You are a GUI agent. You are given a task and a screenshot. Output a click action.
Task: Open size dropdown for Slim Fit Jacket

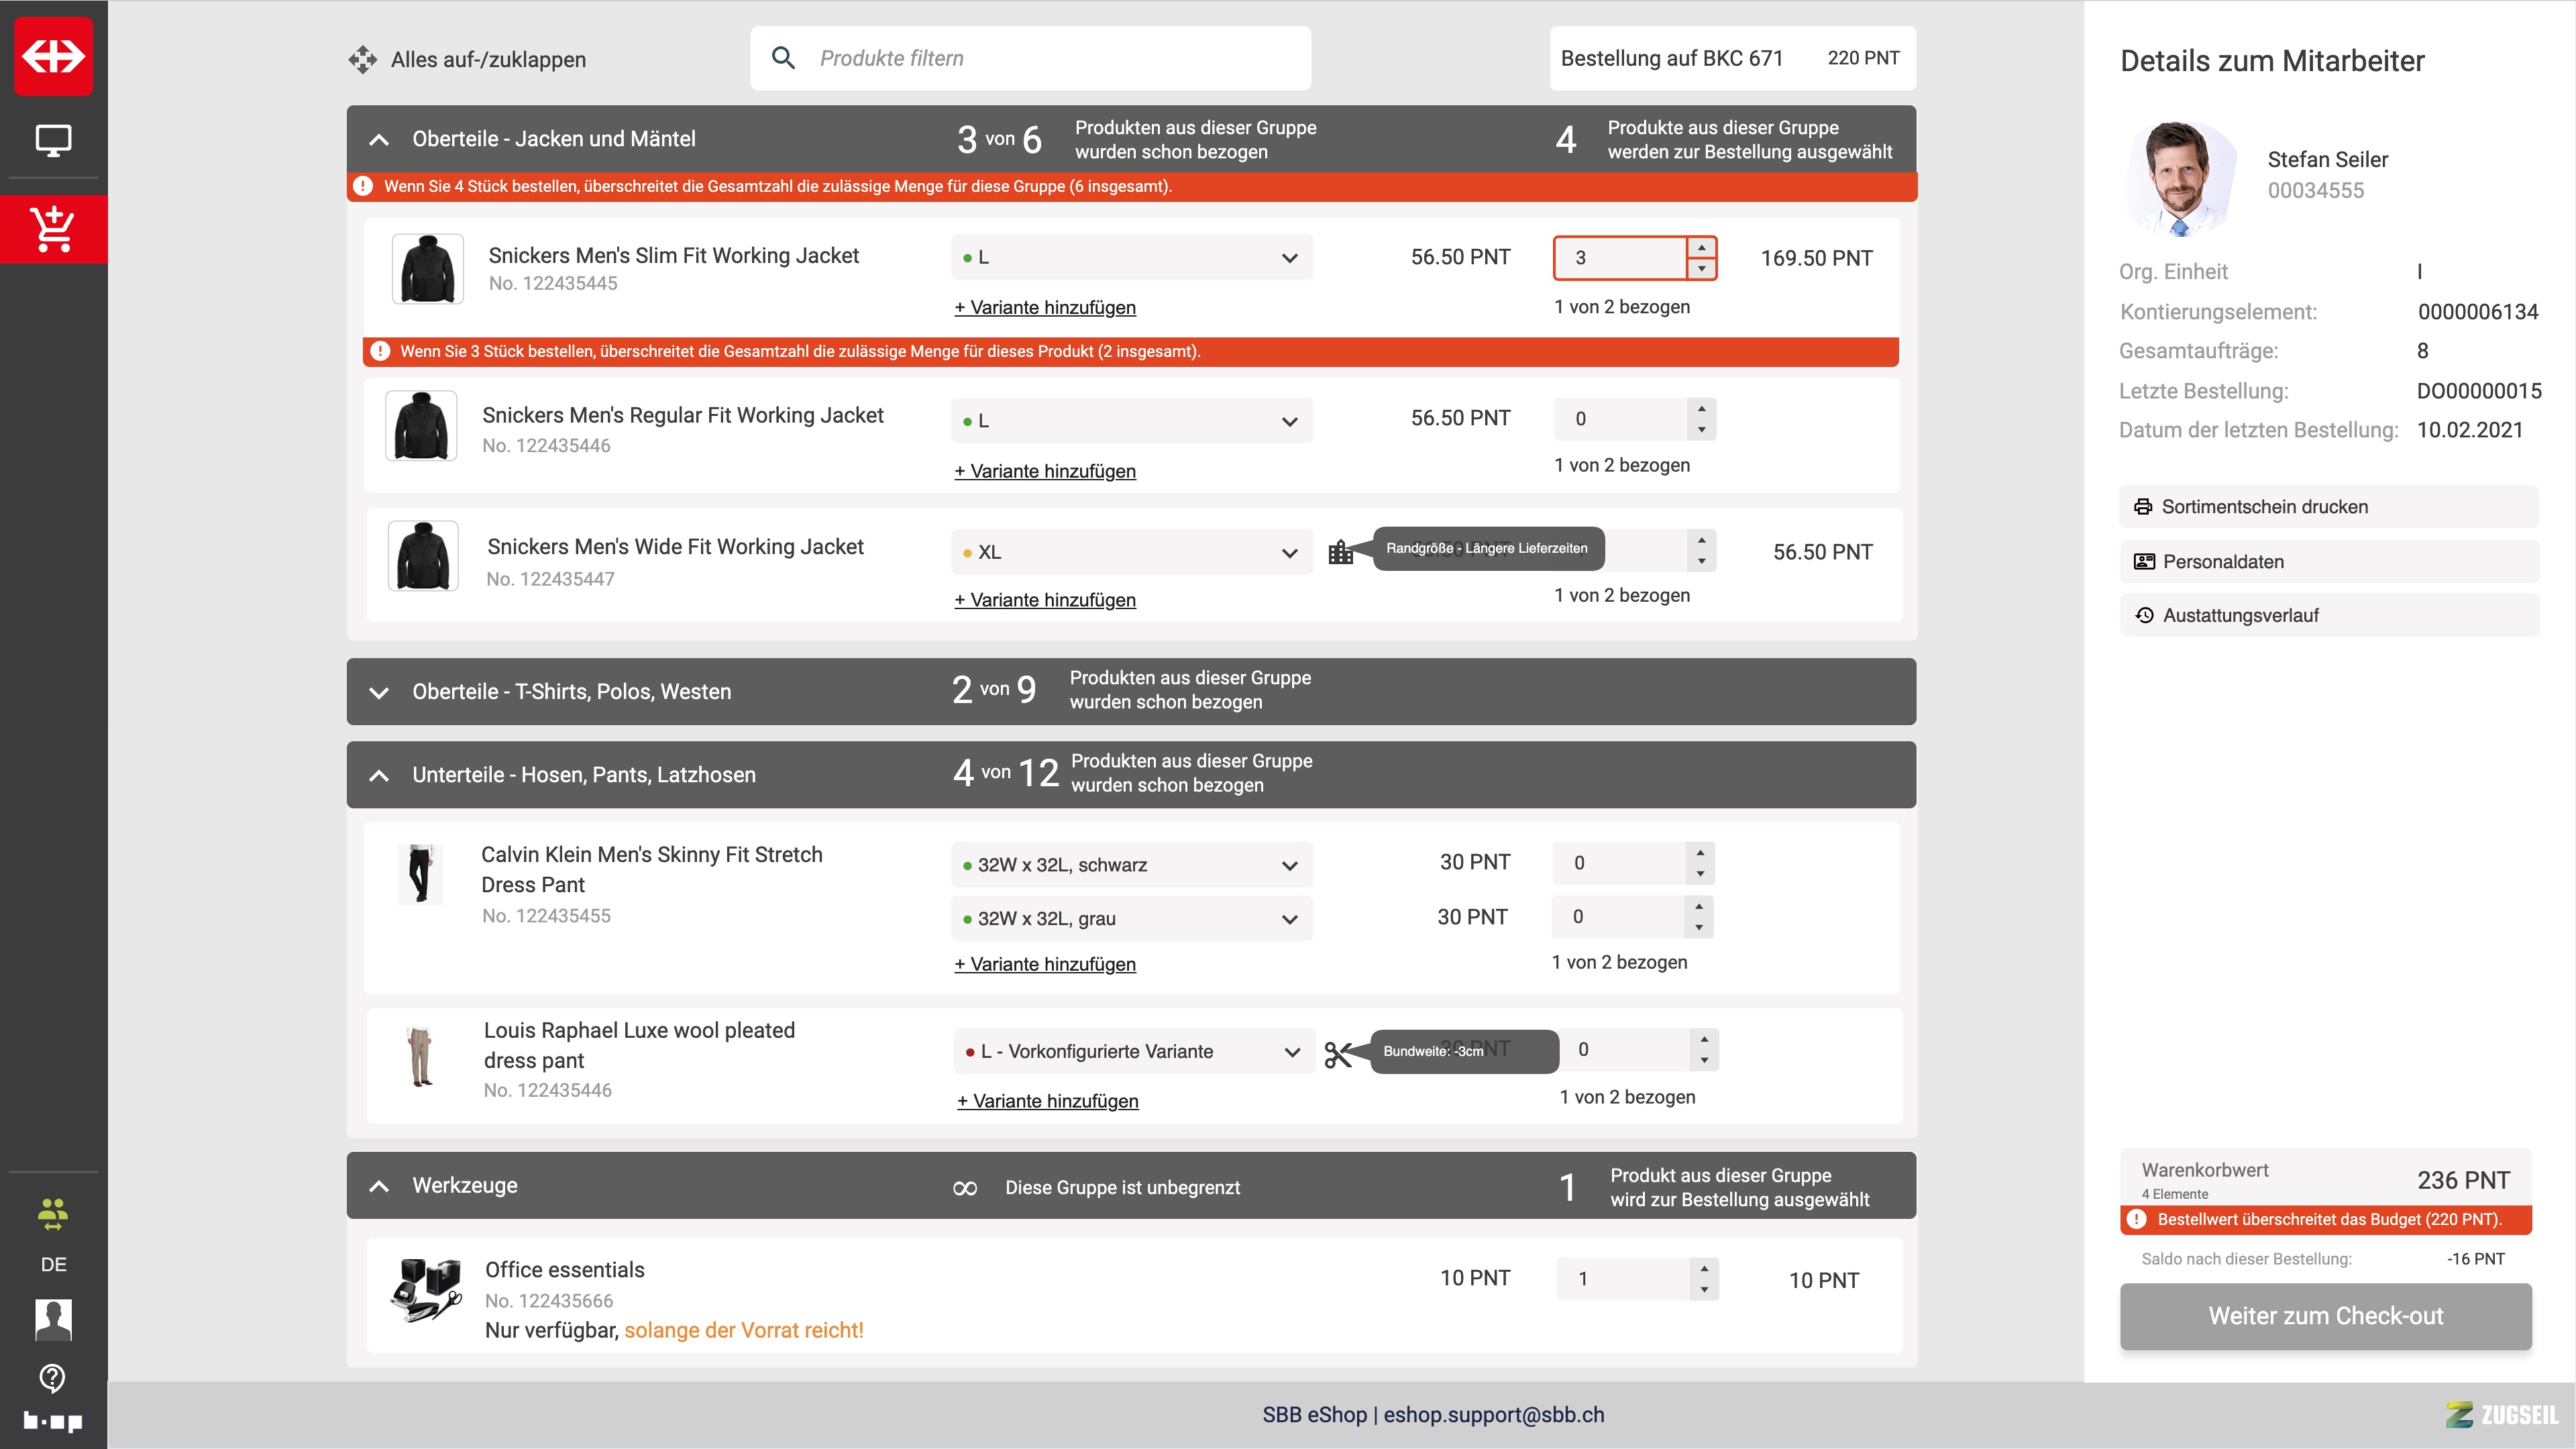coord(1131,258)
